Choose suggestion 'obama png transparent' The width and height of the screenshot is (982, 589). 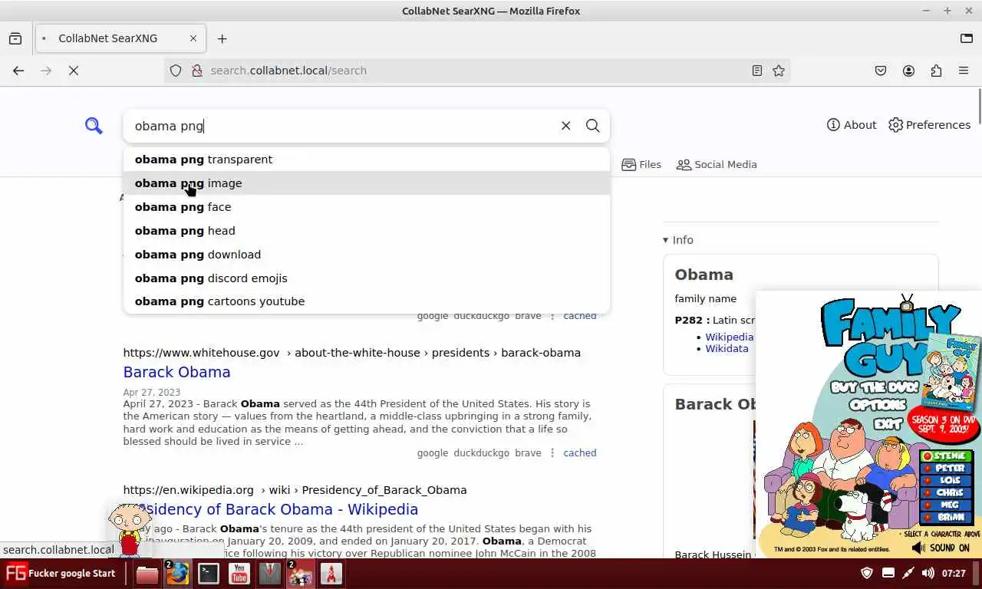pos(367,160)
